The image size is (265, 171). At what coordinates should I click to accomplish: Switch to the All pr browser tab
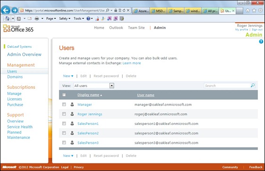211,11
